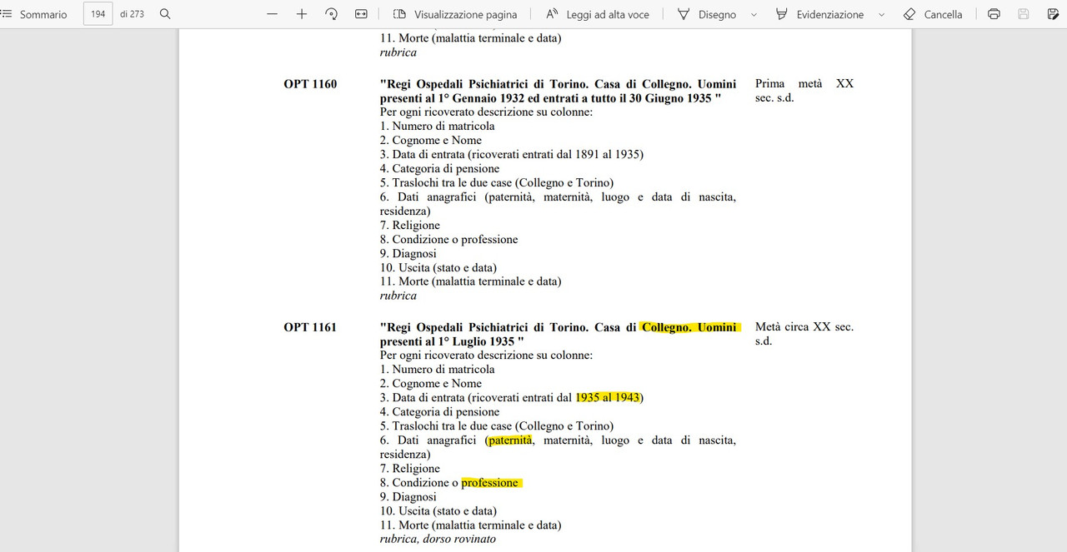
Task: Open Visualizzazione pagina options
Action: (454, 14)
